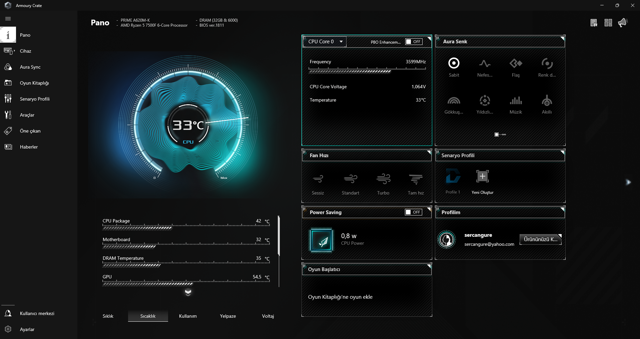
Task: Toggle Power Saving switch
Action: (414, 212)
